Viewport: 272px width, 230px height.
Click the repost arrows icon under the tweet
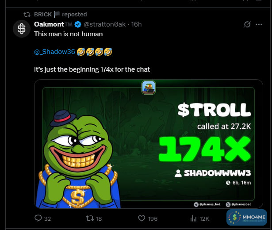(x=89, y=218)
